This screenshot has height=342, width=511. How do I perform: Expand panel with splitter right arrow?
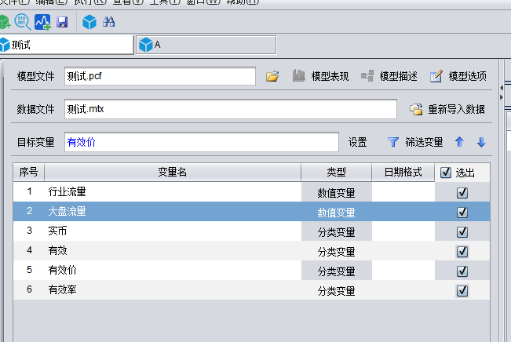pyautogui.click(x=502, y=97)
